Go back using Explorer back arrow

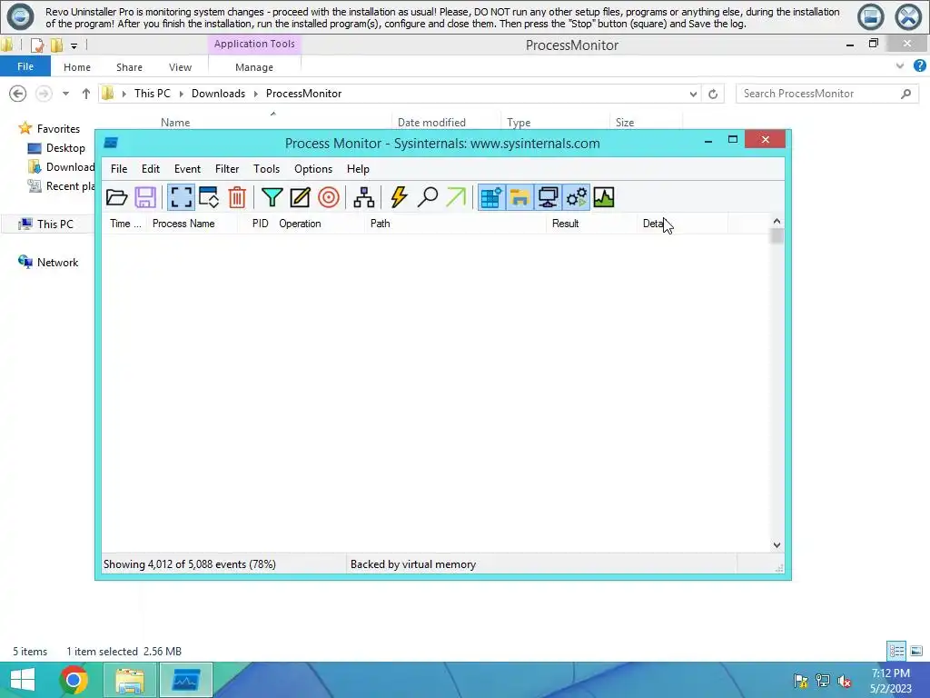tap(18, 94)
